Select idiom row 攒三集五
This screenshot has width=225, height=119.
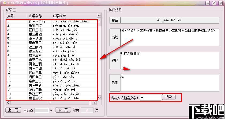[51, 55]
